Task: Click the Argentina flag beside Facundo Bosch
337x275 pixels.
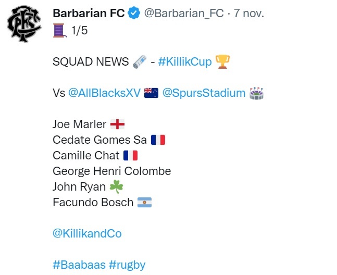Action: pos(144,202)
